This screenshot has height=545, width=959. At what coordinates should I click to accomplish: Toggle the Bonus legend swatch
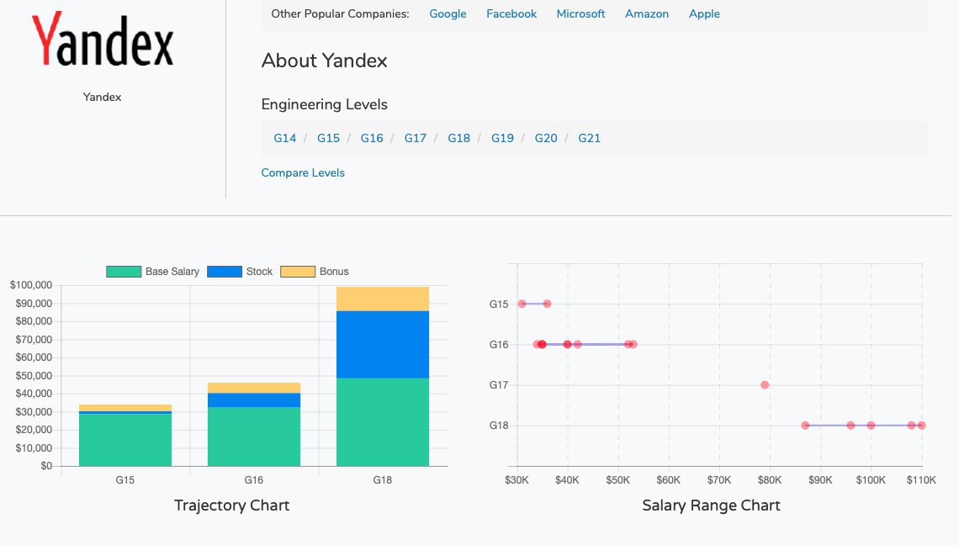pos(298,272)
